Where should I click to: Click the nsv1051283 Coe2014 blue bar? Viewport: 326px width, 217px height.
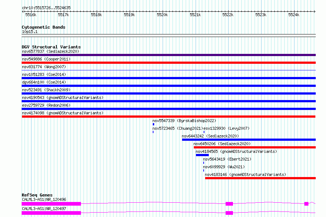[x=168, y=78]
